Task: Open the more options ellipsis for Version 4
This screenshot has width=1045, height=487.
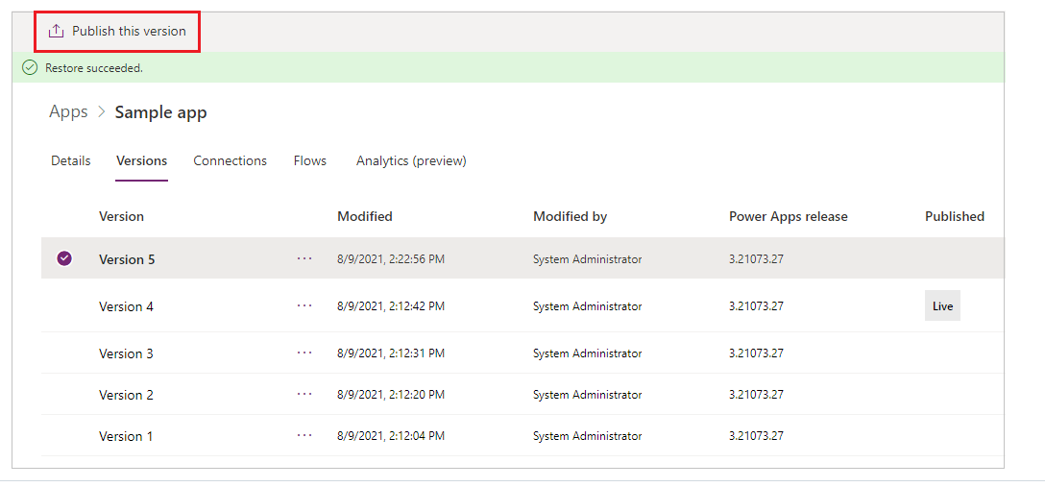Action: [304, 305]
